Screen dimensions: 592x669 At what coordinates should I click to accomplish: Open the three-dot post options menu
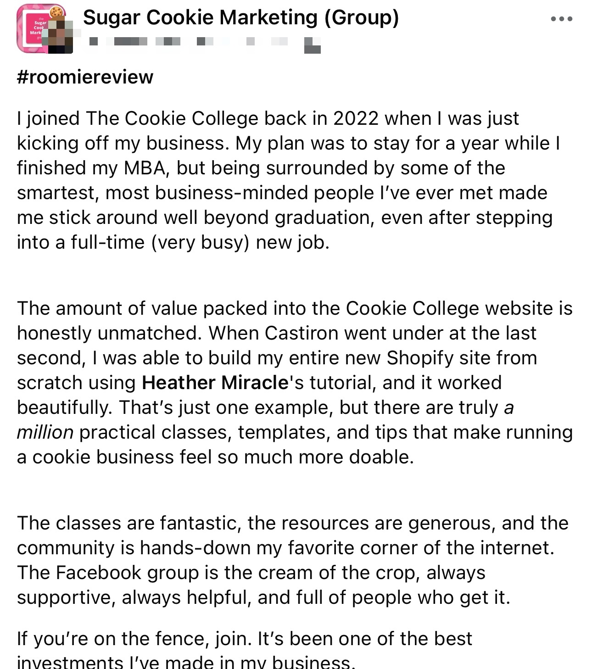(x=561, y=19)
